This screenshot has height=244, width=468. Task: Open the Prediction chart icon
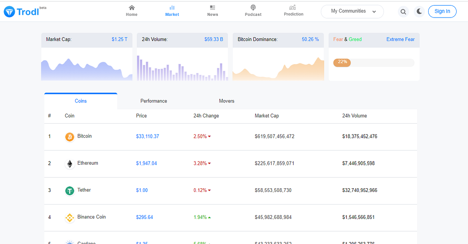pos(292,7)
